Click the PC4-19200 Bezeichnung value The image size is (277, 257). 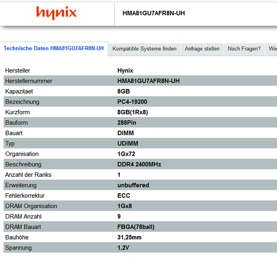click(133, 102)
